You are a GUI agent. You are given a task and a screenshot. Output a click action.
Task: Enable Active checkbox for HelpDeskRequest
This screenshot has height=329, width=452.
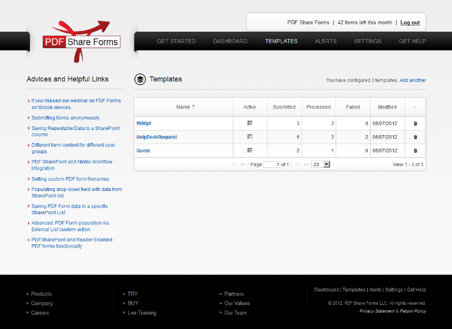click(250, 137)
